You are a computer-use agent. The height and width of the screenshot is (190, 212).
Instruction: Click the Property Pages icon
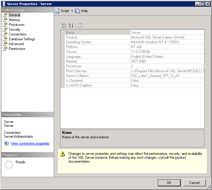click(x=80, y=25)
